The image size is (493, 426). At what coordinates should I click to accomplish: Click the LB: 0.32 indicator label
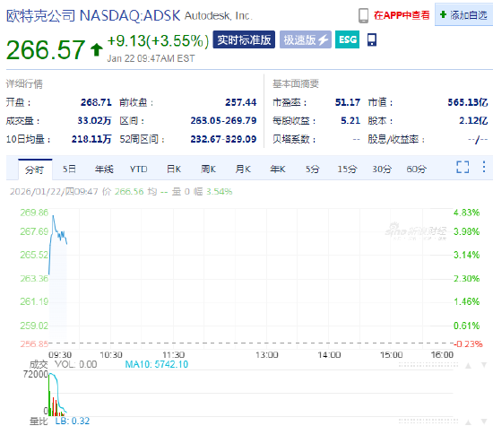pyautogui.click(x=73, y=421)
